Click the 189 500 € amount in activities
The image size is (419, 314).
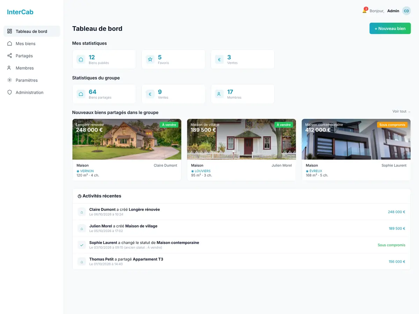point(397,229)
